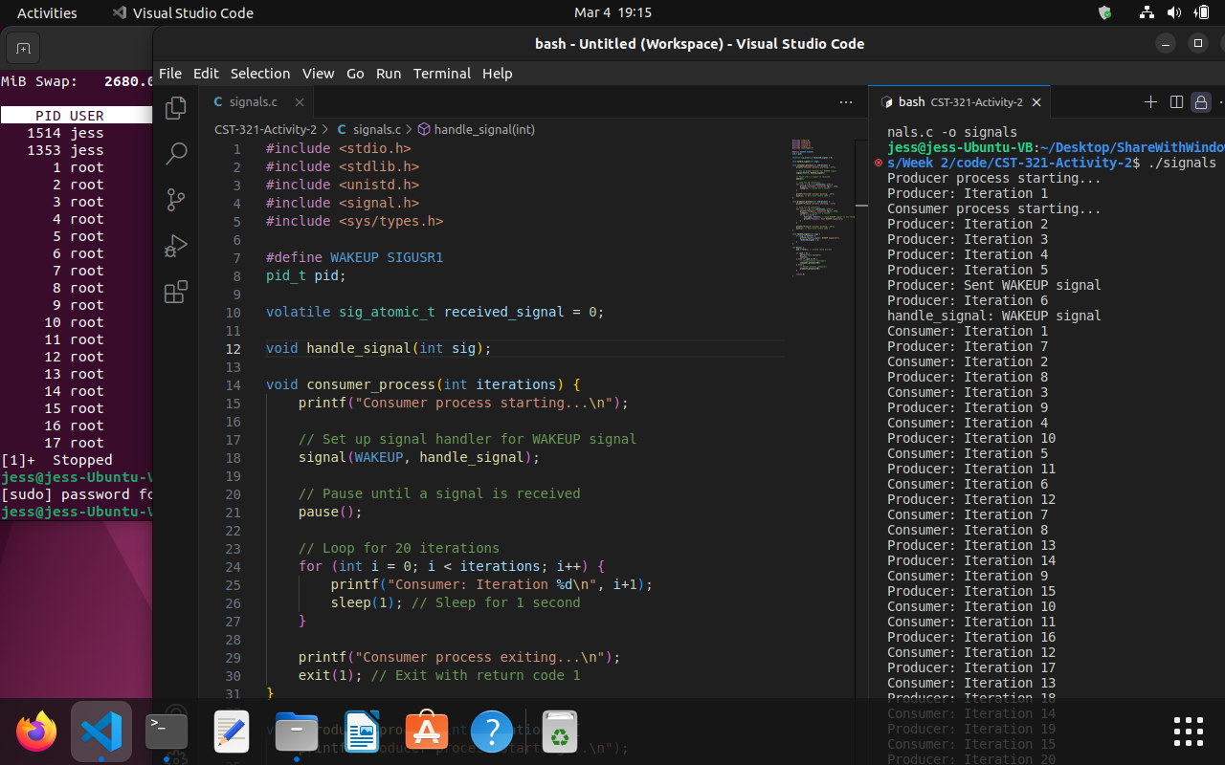
Task: Open the Search view in activity bar
Action: click(x=176, y=153)
